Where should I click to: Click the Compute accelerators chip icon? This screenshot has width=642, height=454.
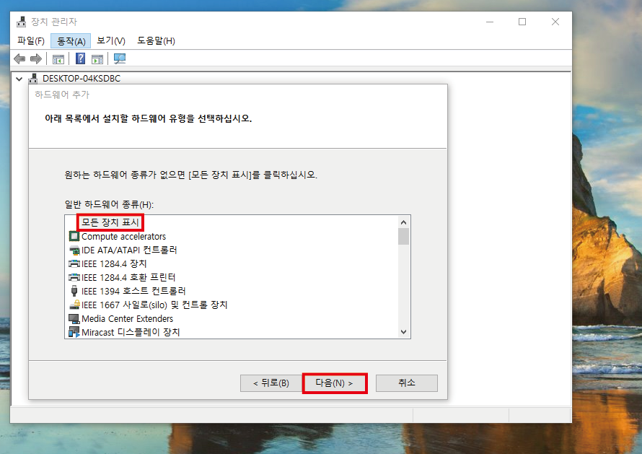(x=74, y=237)
